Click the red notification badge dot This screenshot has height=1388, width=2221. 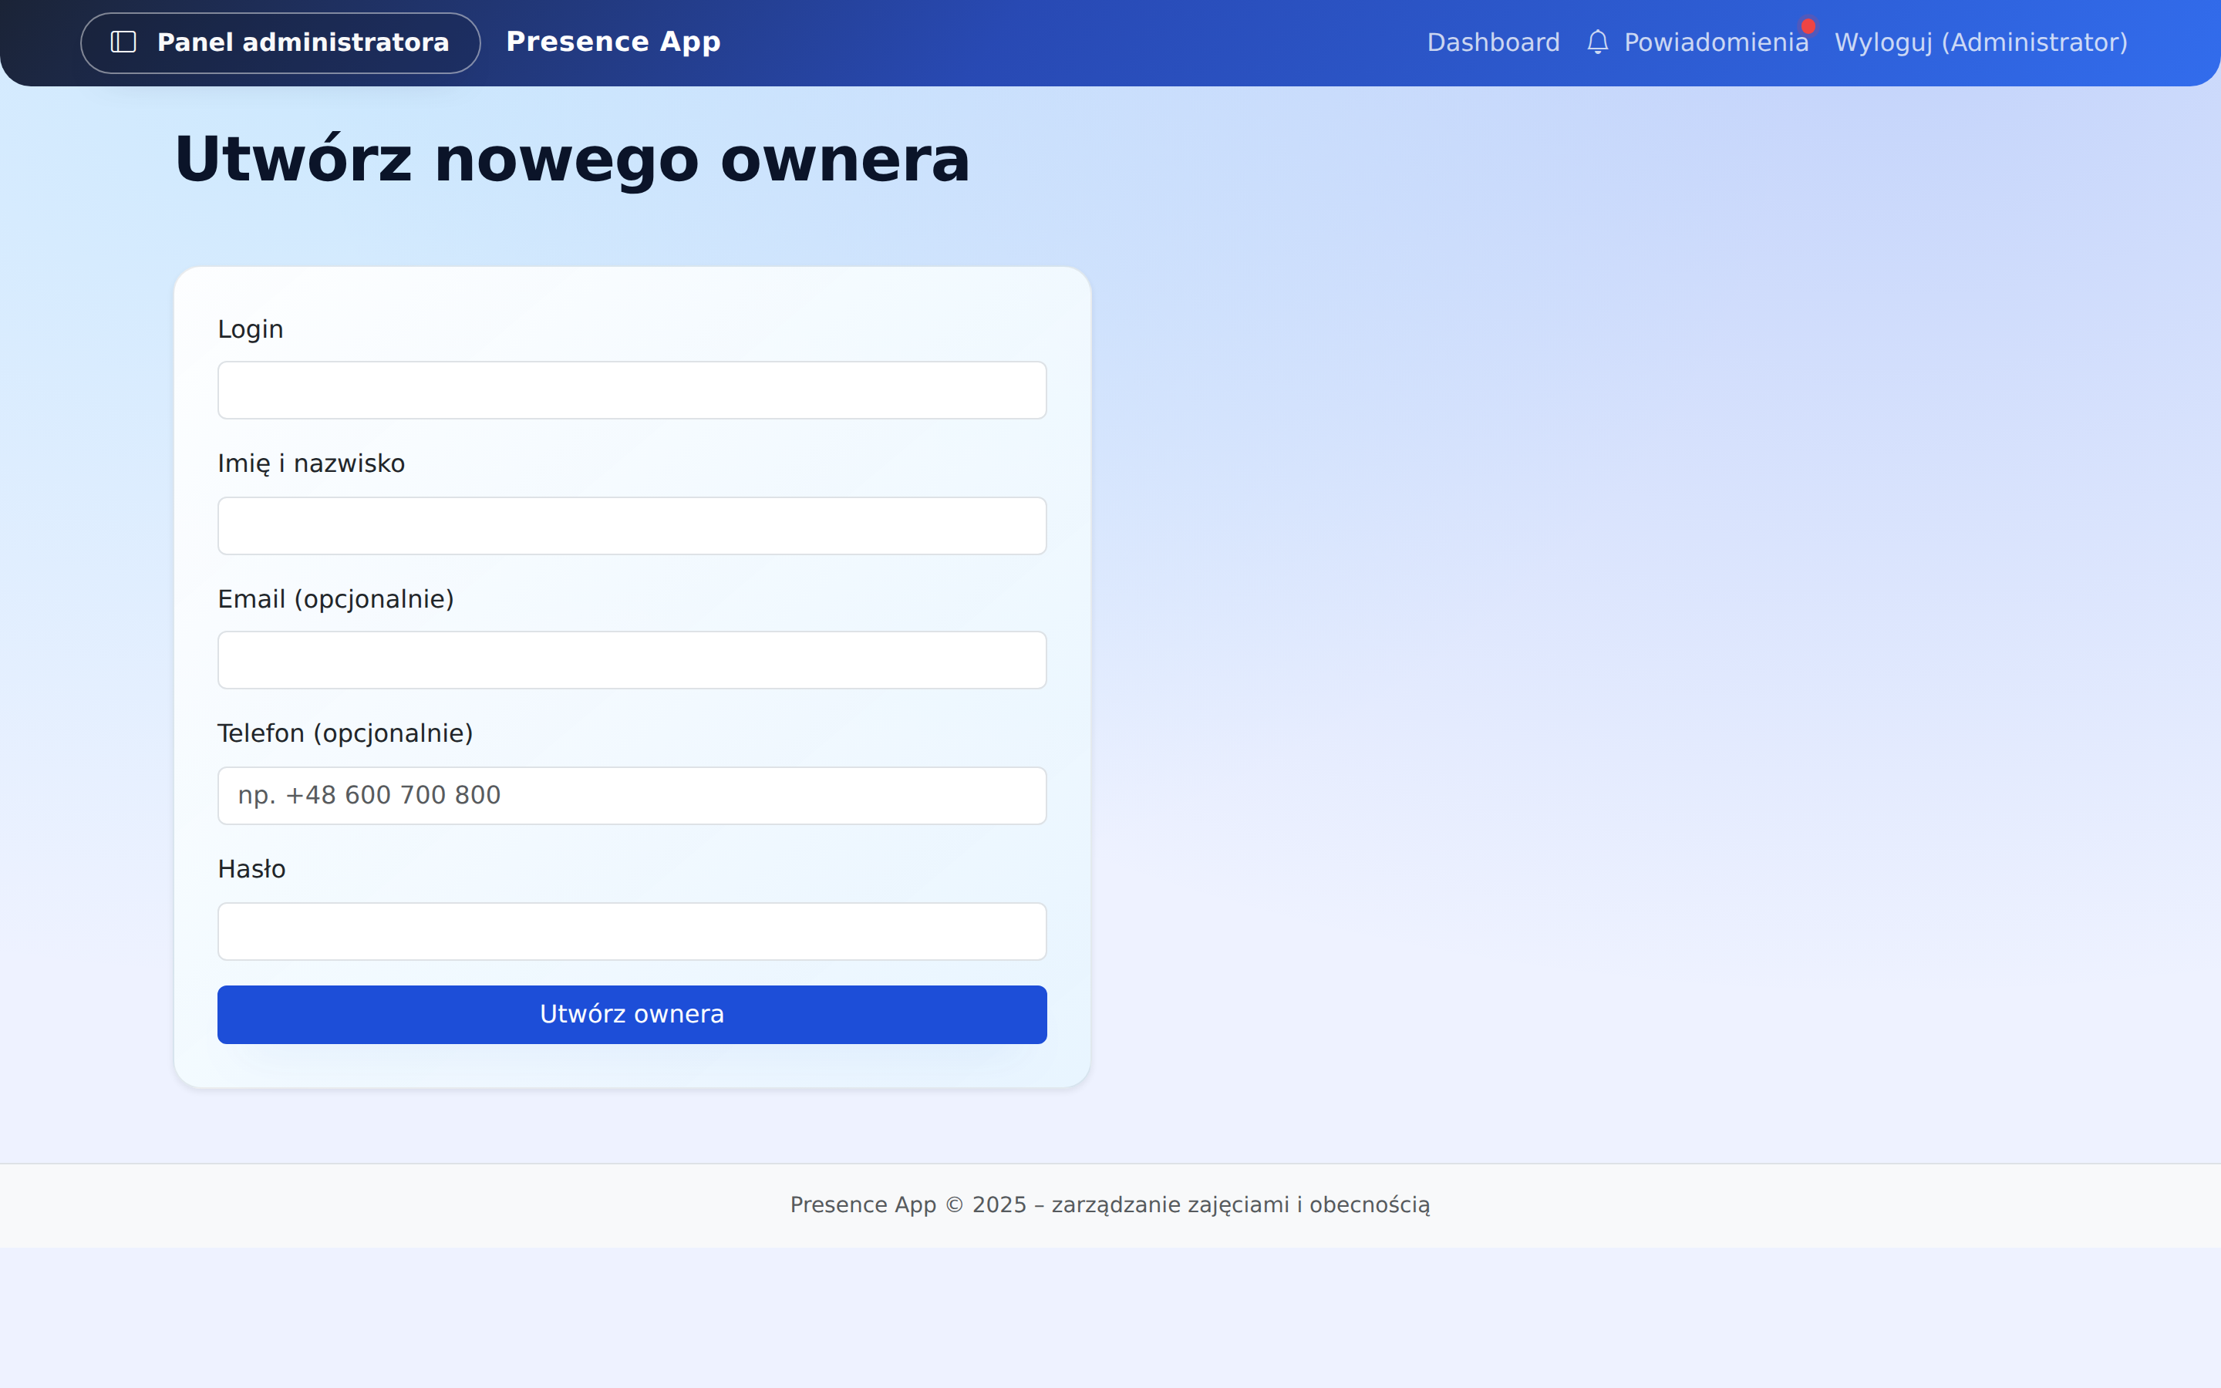(1808, 25)
